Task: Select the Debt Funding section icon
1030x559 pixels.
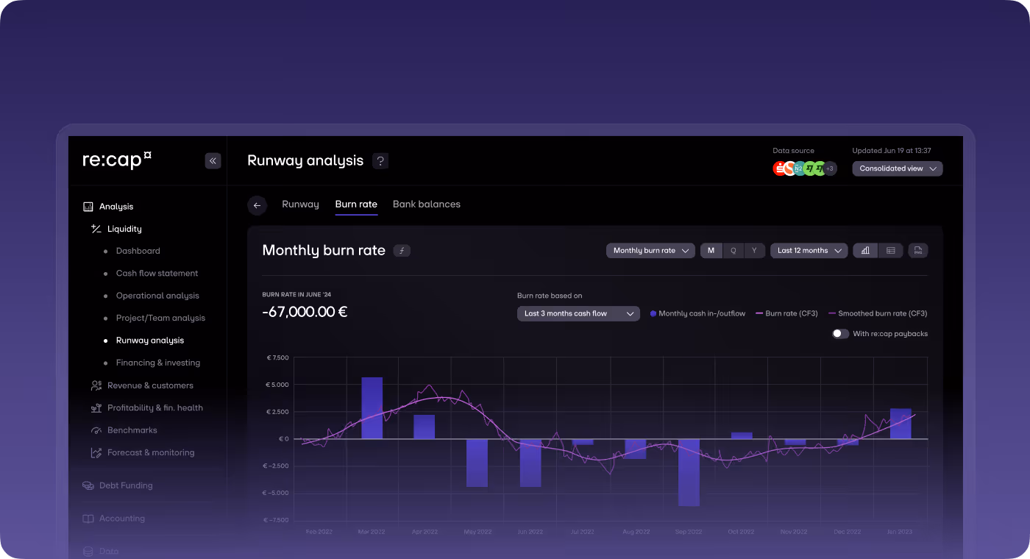Action: pyautogui.click(x=88, y=485)
